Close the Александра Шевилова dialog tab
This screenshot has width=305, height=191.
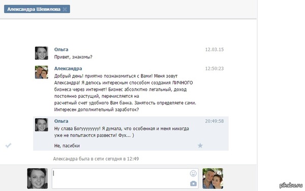click(65, 9)
